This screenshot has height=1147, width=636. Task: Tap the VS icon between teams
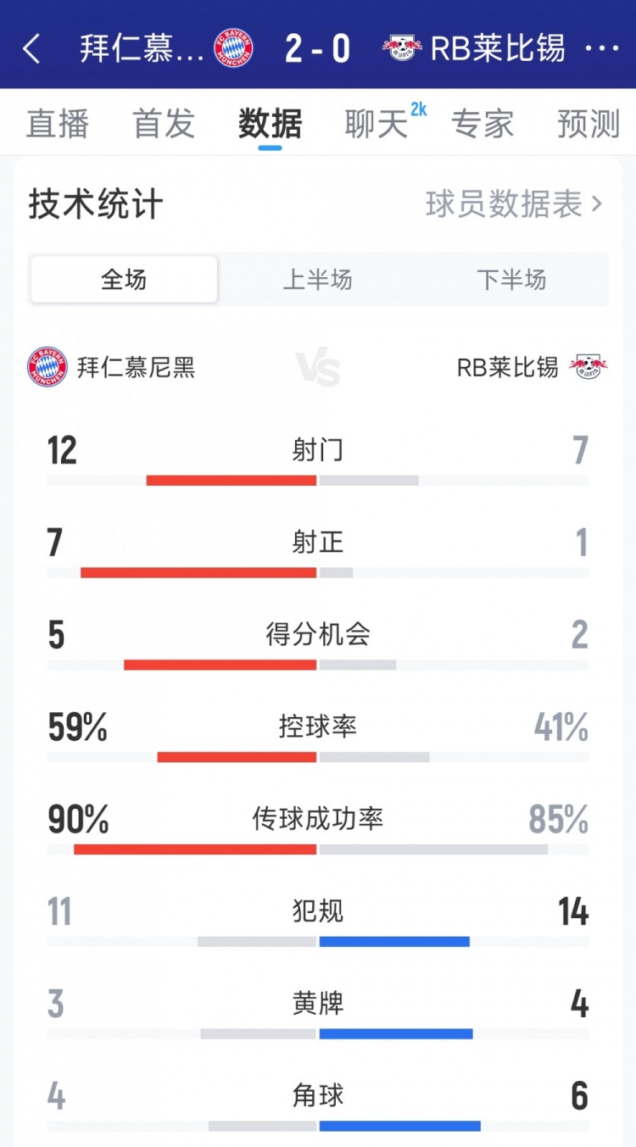318,370
